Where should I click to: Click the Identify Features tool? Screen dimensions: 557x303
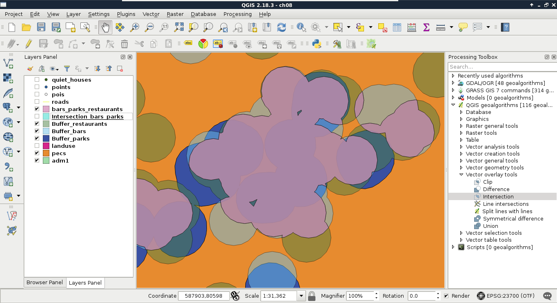pos(301,27)
